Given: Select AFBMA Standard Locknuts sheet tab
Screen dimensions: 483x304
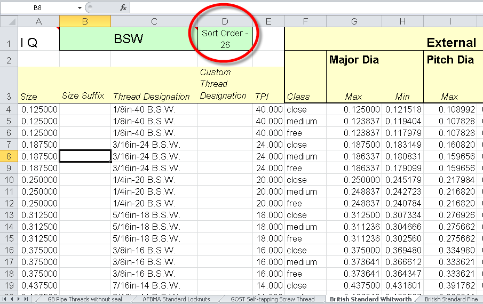Looking at the screenshot, I should click(176, 299).
